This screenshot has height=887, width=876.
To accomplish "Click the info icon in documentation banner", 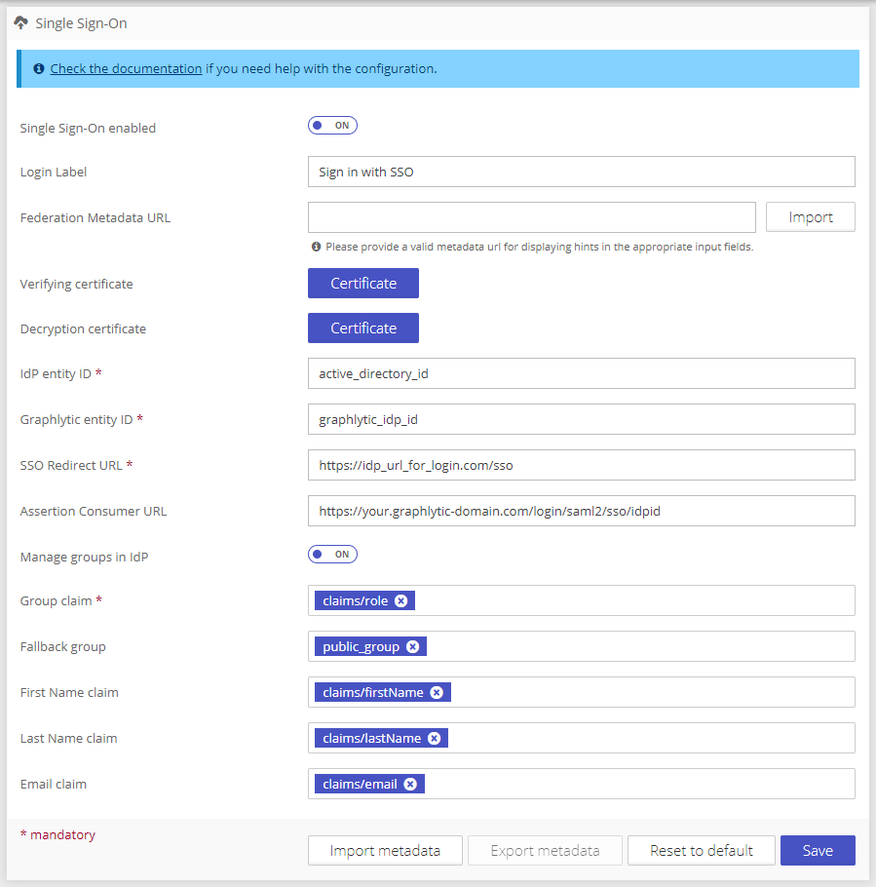I will coord(39,69).
